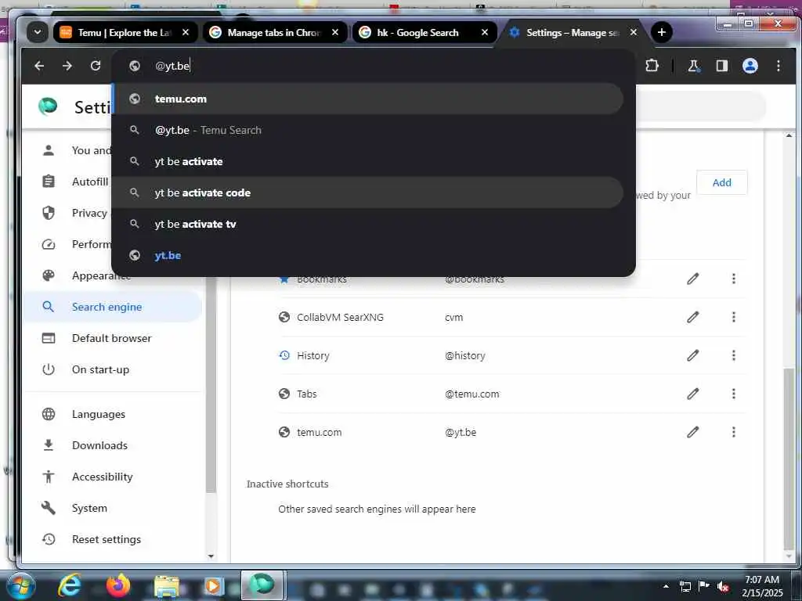Viewport: 802px width, 601px height.
Task: Go forward with the forward arrow
Action: (x=67, y=66)
